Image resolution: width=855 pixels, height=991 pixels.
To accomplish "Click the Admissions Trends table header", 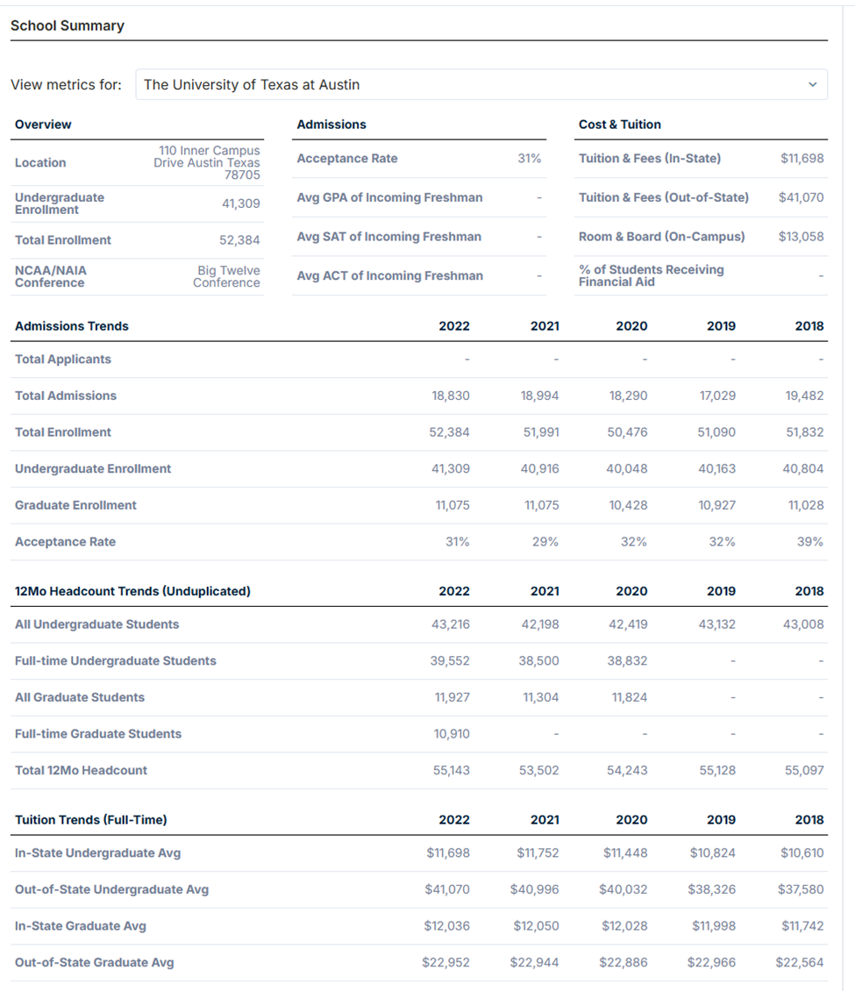I will coord(72,326).
